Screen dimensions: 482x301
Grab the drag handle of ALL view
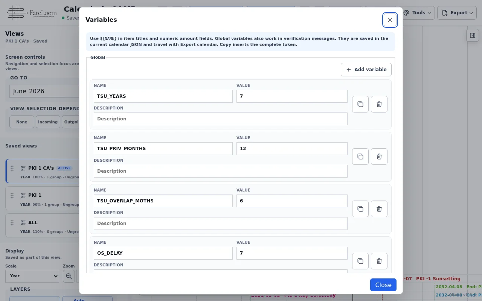coord(12,222)
